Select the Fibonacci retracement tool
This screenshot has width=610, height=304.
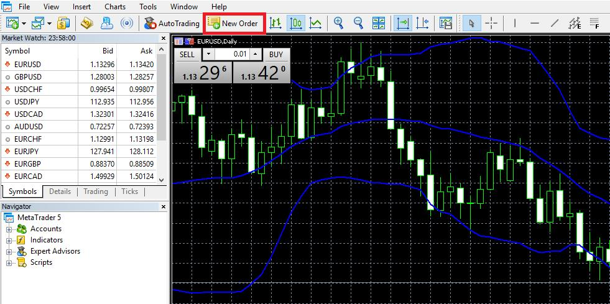pyautogui.click(x=594, y=24)
